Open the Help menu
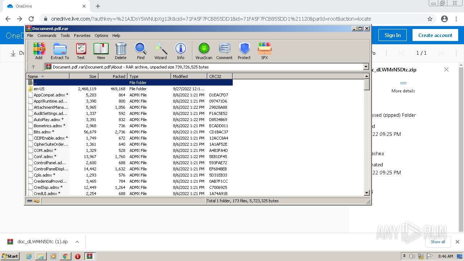The image size is (464, 261). (x=116, y=36)
